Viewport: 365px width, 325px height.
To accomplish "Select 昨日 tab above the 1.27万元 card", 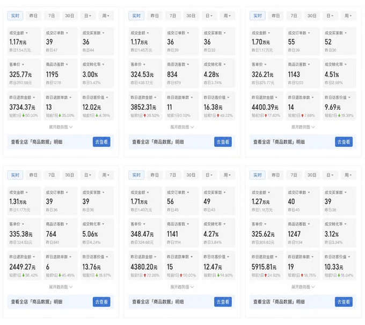I will tap(275, 175).
